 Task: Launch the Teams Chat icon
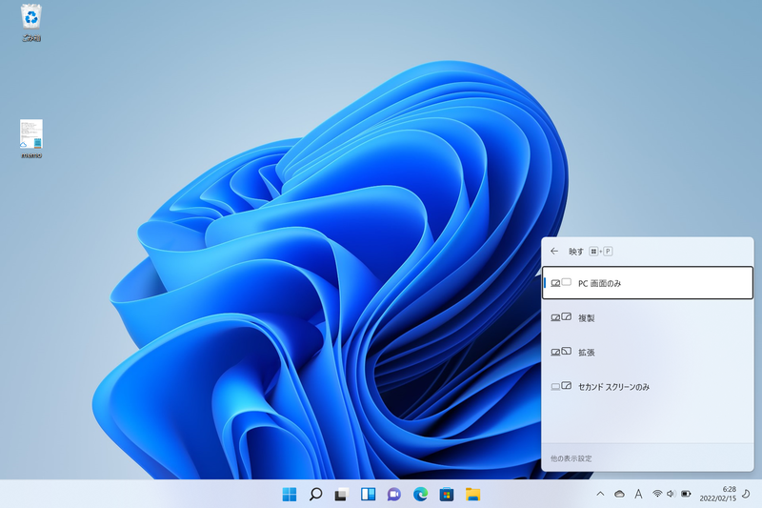point(394,495)
